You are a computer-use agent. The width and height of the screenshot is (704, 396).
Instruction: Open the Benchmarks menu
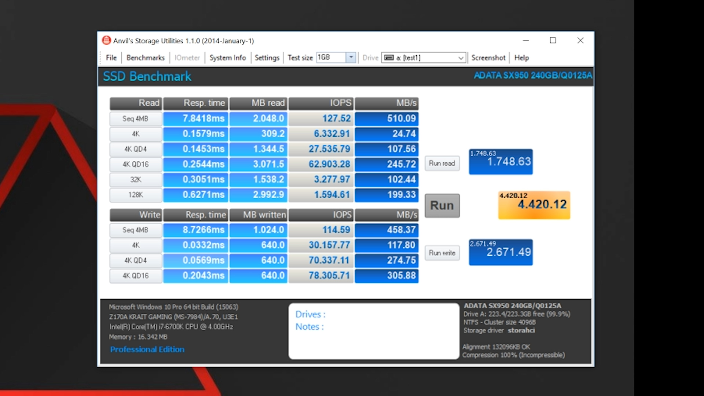coord(146,58)
